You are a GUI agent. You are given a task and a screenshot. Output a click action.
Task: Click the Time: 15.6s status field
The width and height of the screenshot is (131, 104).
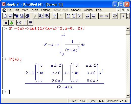point(77,101)
